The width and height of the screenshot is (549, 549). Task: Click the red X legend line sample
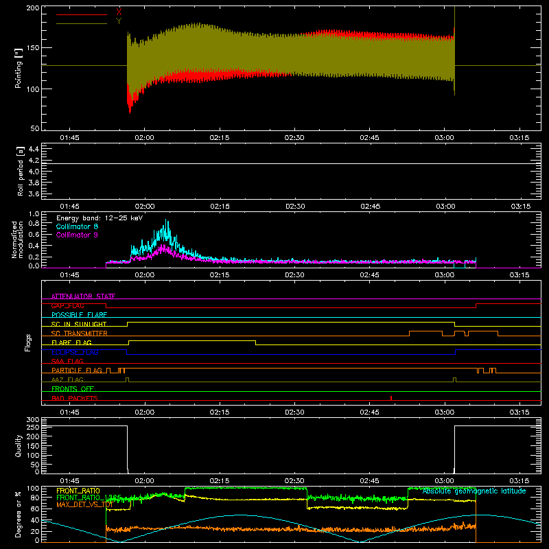[x=82, y=14]
